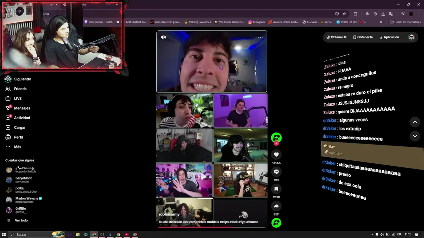Open the Chrome profile avatar

[411, 14]
